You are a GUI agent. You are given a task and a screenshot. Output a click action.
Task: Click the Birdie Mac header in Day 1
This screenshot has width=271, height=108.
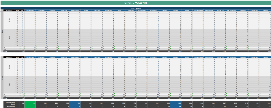point(30,10)
